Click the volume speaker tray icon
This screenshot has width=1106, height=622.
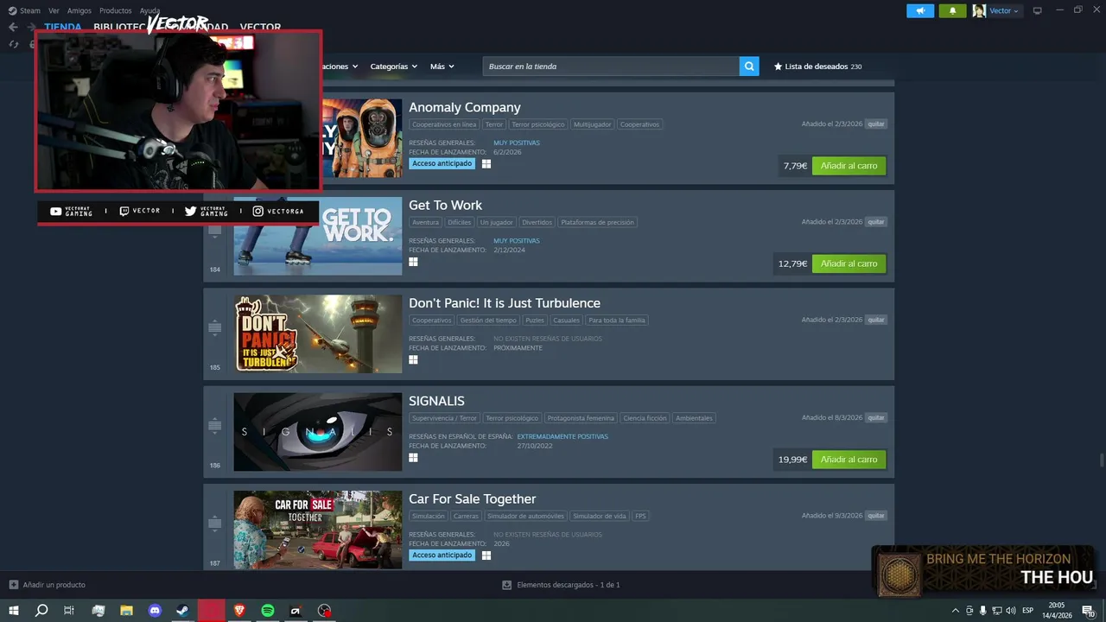pos(1011,611)
